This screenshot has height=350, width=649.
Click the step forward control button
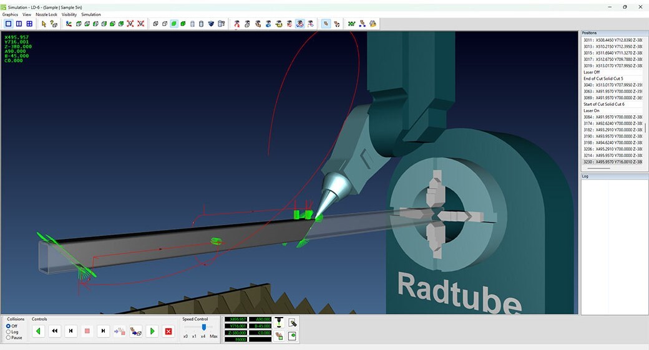point(104,331)
